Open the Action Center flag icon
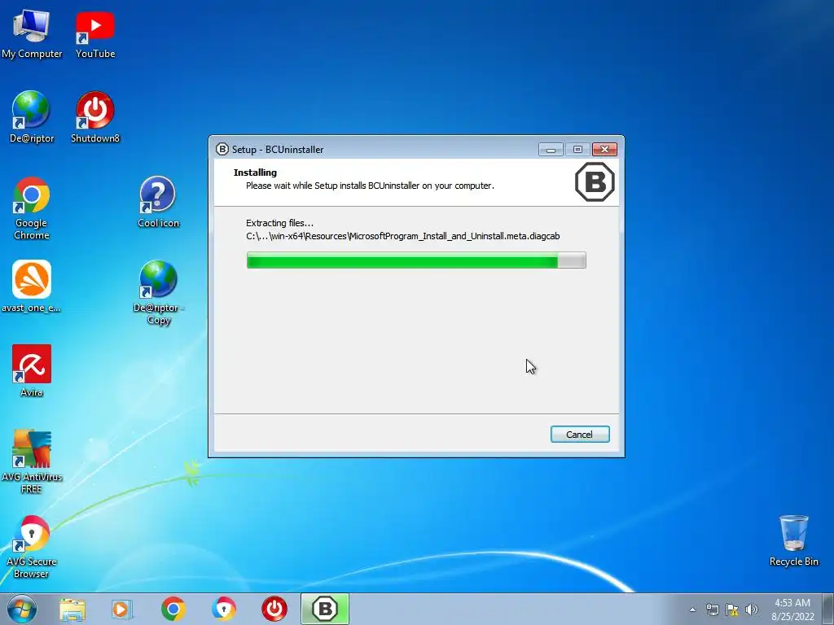This screenshot has height=625, width=834. tap(732, 610)
